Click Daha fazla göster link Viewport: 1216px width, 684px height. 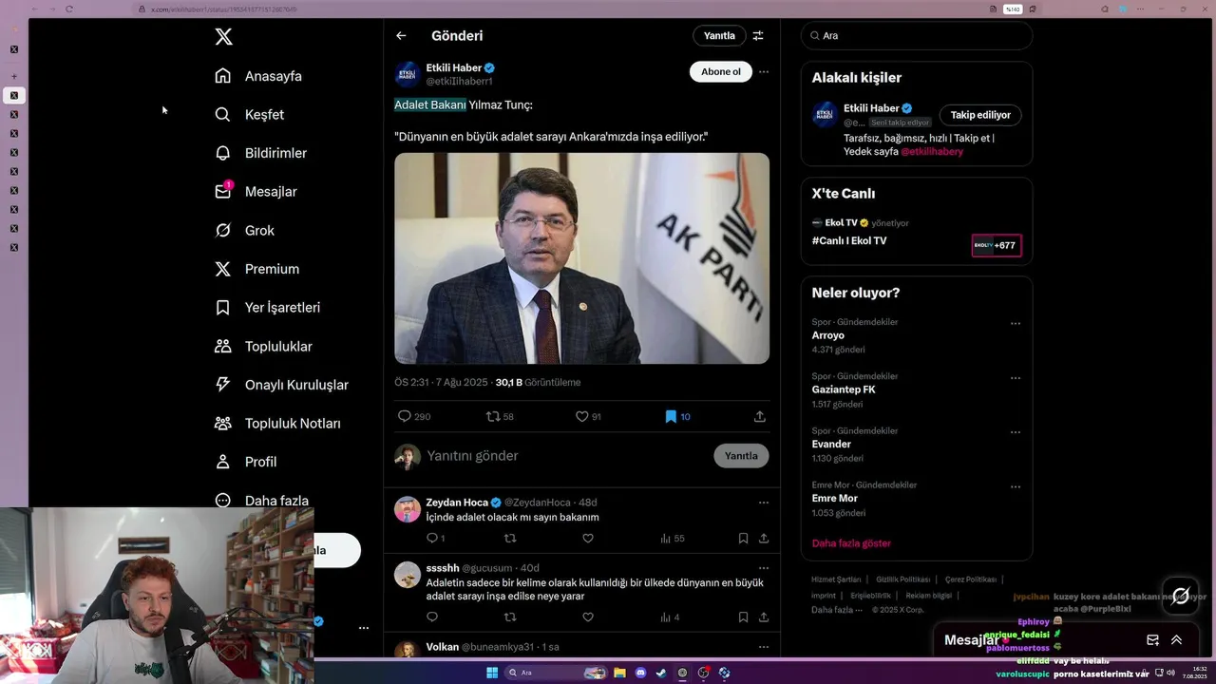click(x=851, y=543)
